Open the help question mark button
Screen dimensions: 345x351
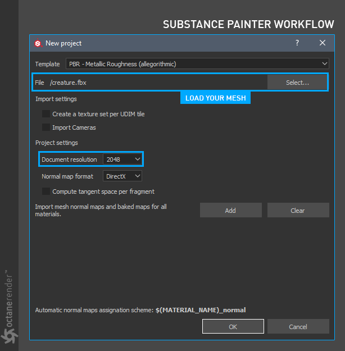click(297, 43)
